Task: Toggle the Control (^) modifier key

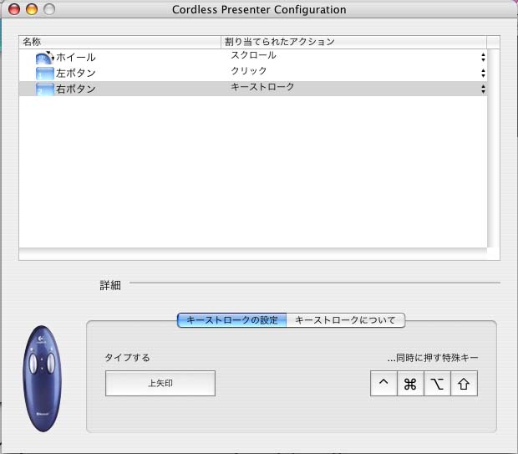Action: [x=383, y=383]
